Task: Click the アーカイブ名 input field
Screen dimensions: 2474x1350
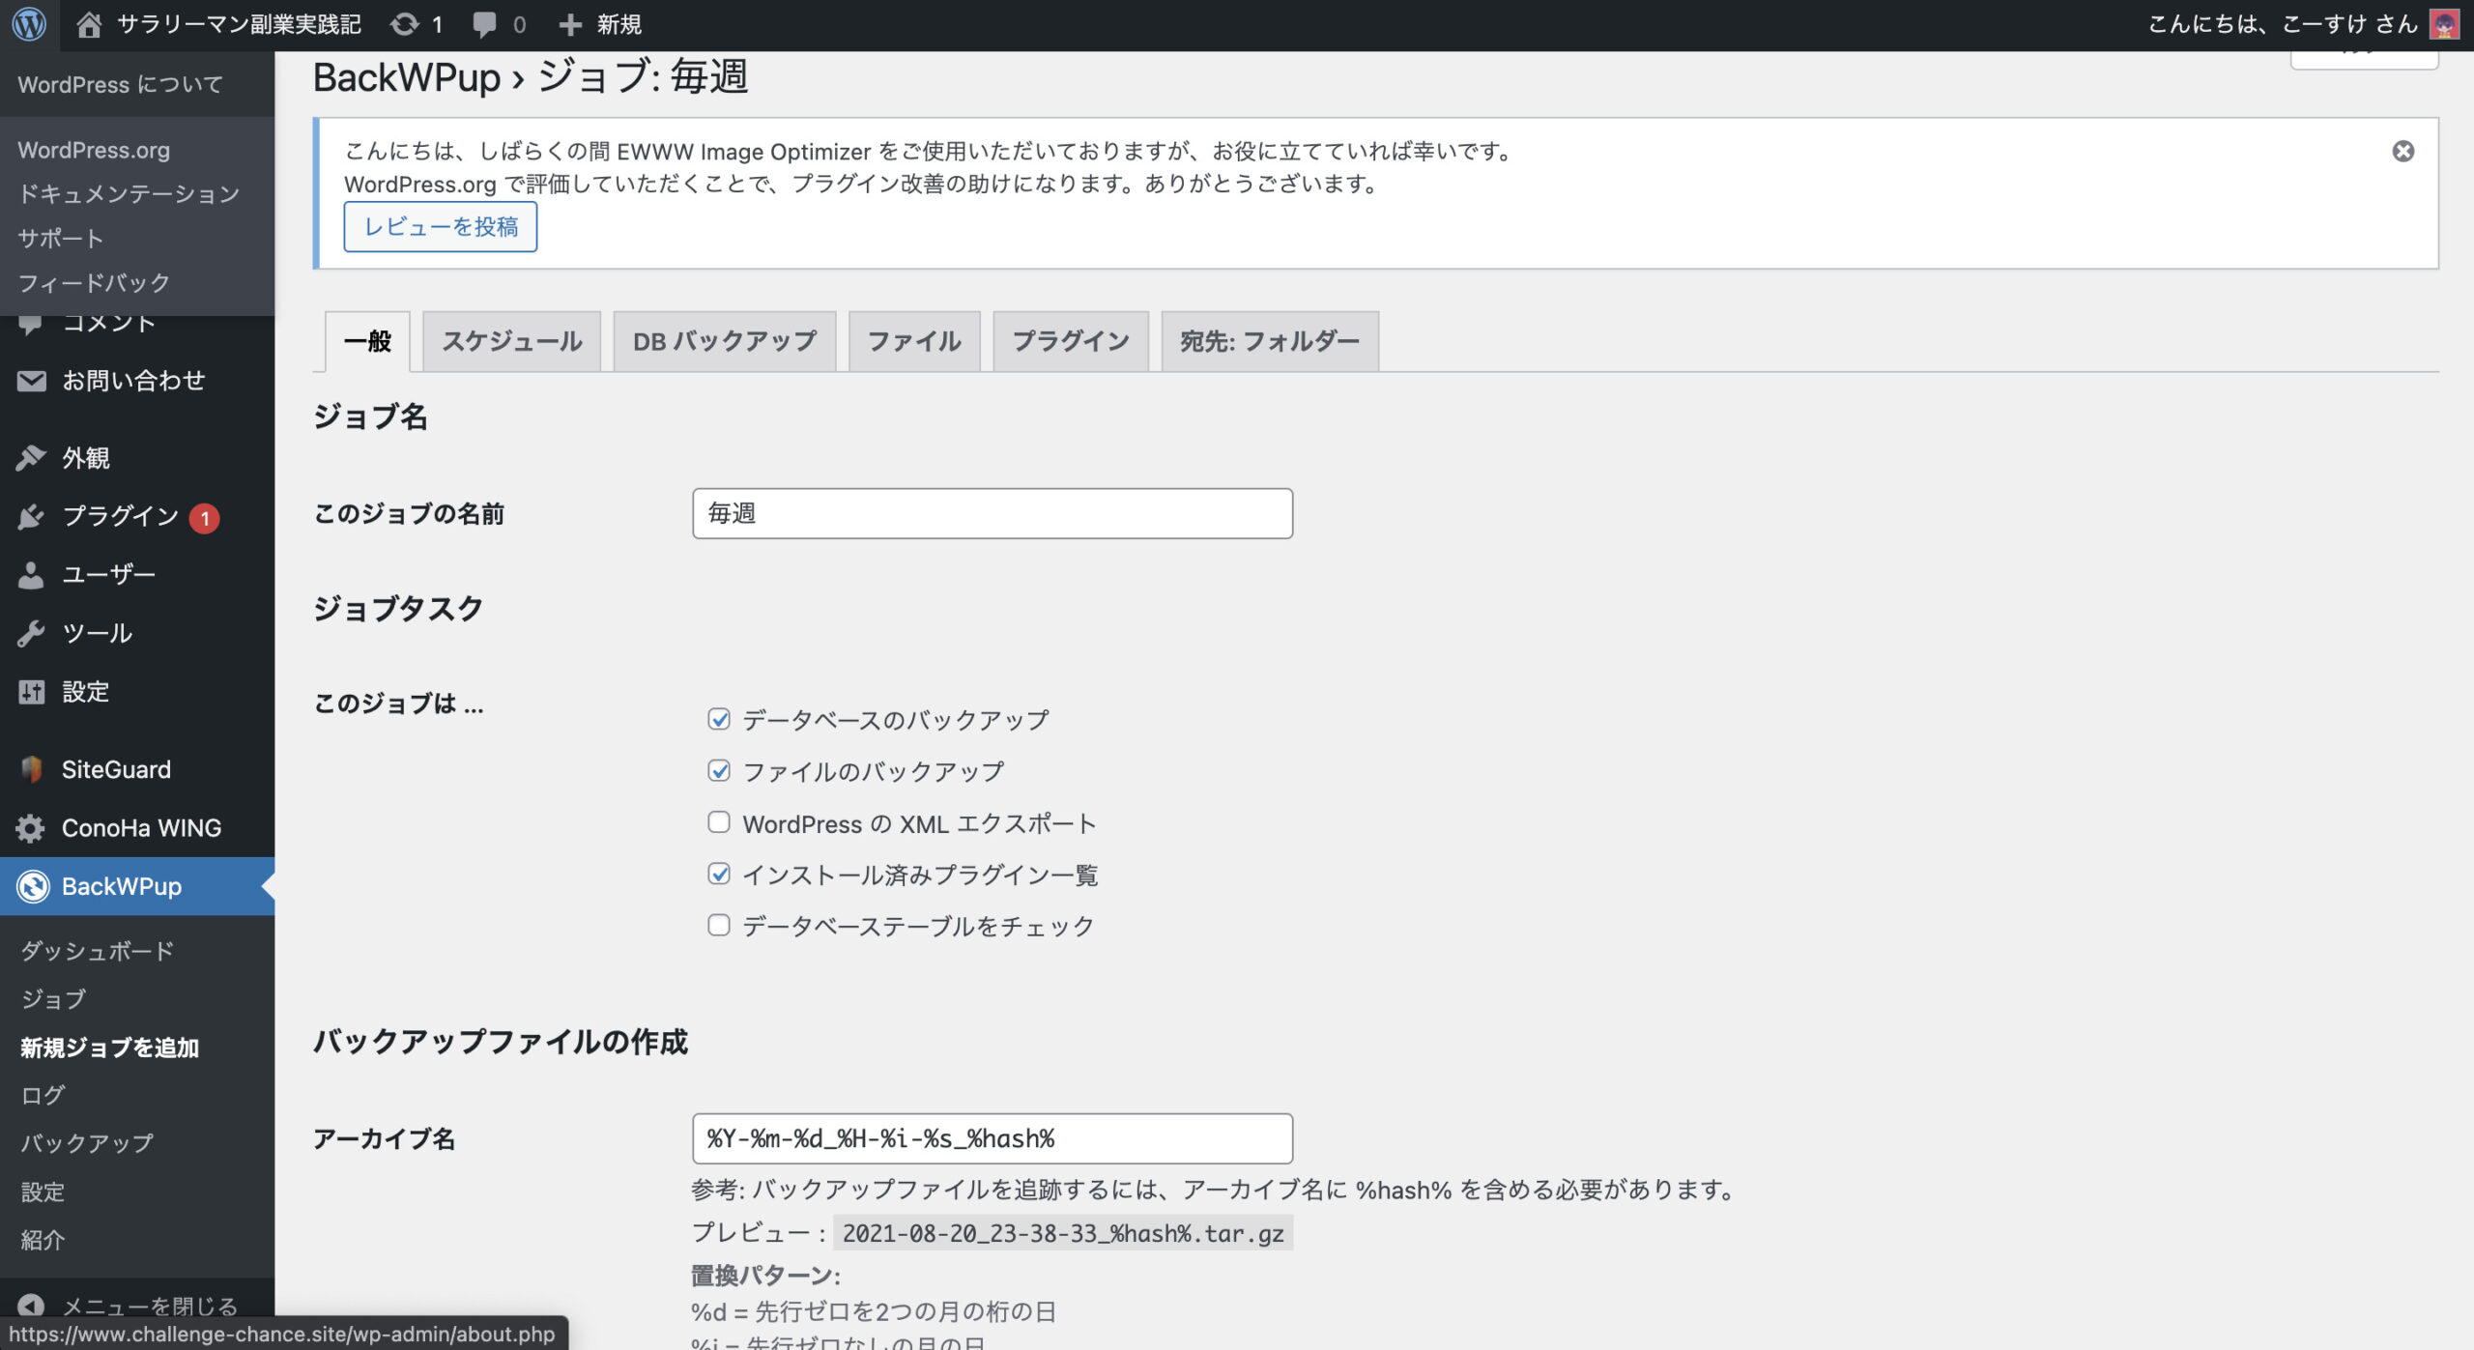Action: (x=992, y=1138)
